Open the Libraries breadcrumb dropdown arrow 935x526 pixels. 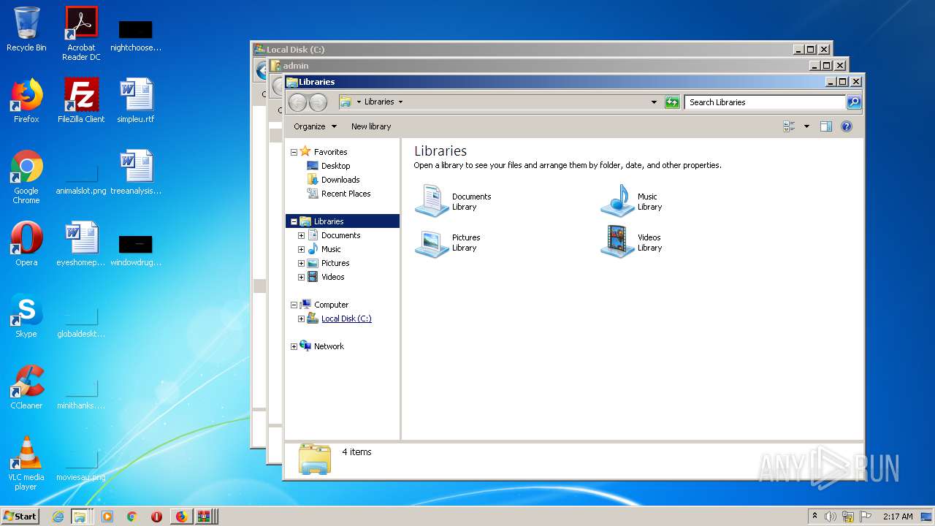click(x=400, y=102)
